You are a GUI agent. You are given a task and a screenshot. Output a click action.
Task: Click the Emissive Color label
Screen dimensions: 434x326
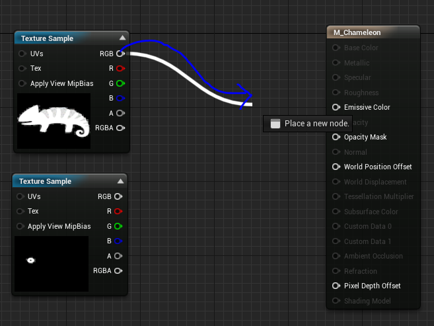(x=367, y=107)
